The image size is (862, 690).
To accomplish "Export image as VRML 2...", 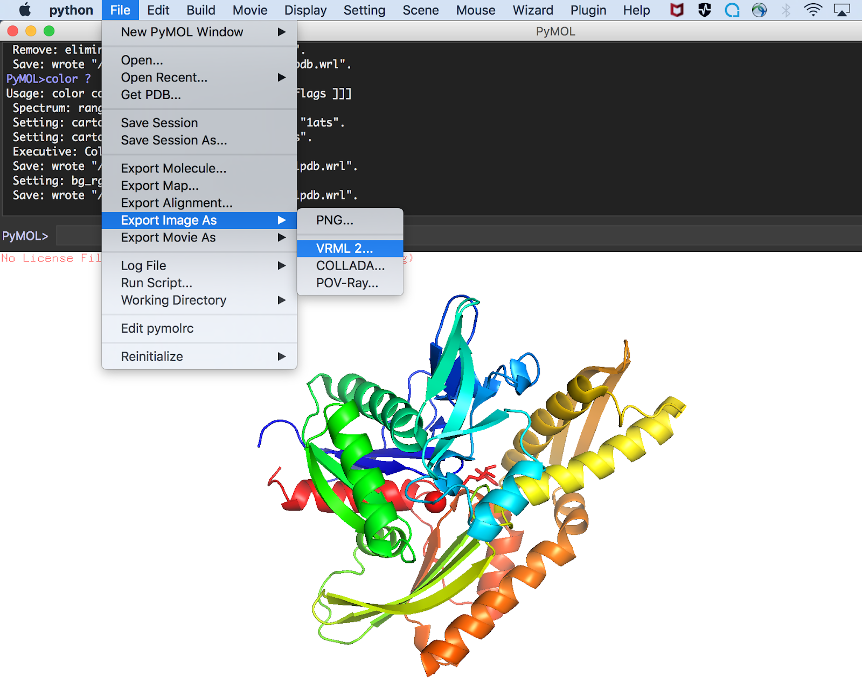I will tap(350, 249).
